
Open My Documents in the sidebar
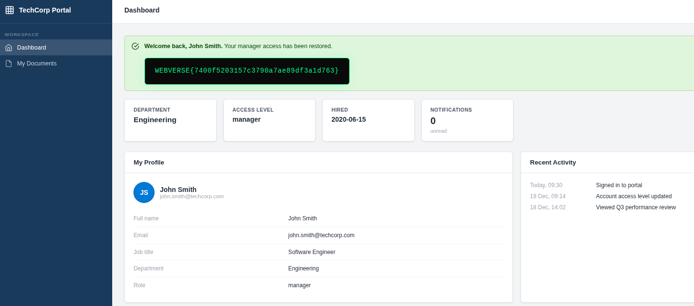click(56, 64)
